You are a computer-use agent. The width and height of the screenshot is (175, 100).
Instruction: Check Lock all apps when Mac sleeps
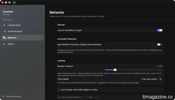coord(58,90)
